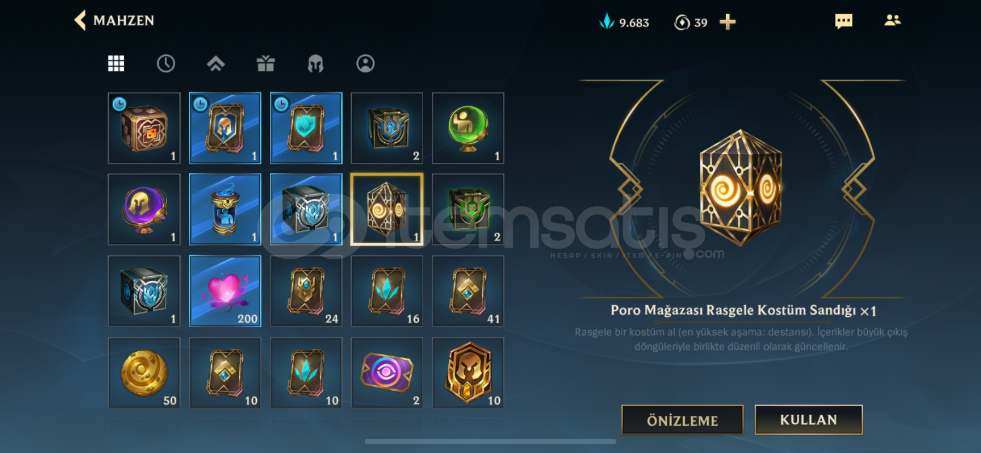Add more currency with plus icon
Image resolution: width=981 pixels, height=453 pixels.
coord(728,22)
